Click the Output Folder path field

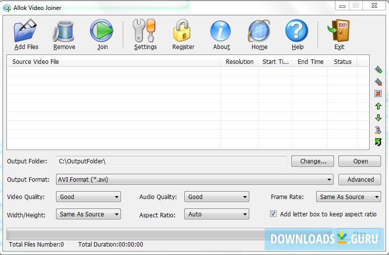171,161
